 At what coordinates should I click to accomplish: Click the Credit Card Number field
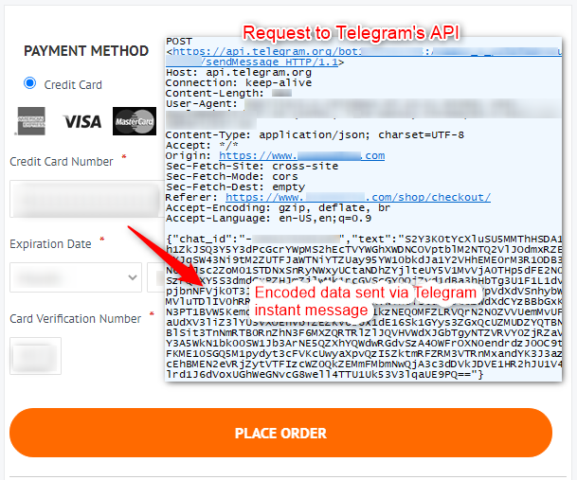pyautogui.click(x=87, y=199)
